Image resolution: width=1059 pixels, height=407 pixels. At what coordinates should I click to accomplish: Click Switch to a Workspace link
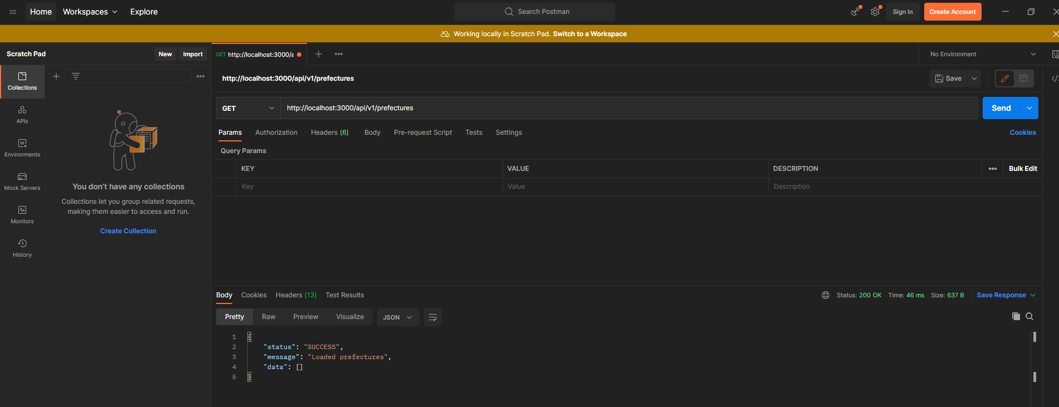pyautogui.click(x=590, y=34)
